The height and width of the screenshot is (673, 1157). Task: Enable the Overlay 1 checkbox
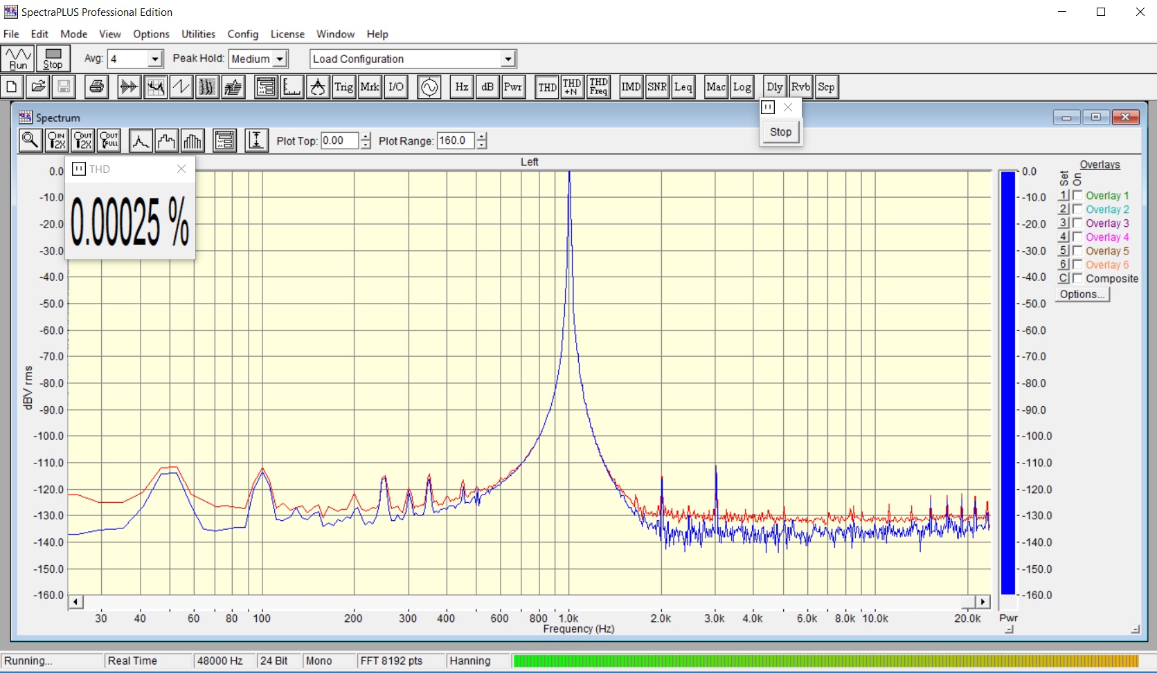pos(1077,196)
